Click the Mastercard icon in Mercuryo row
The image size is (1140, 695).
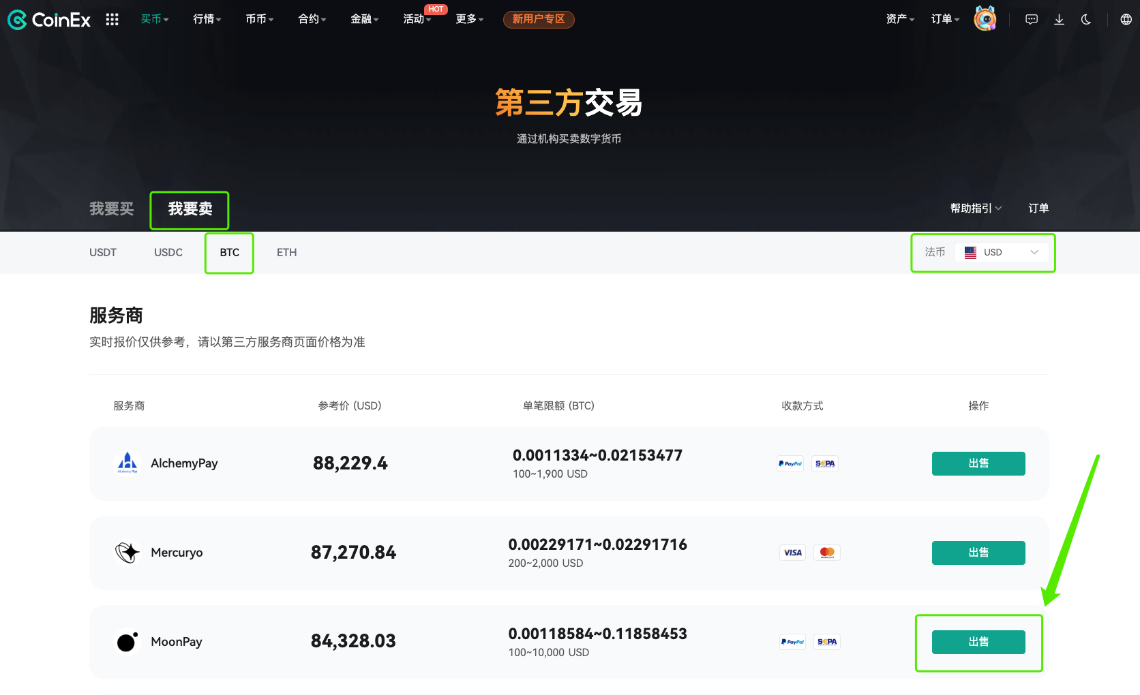point(827,553)
